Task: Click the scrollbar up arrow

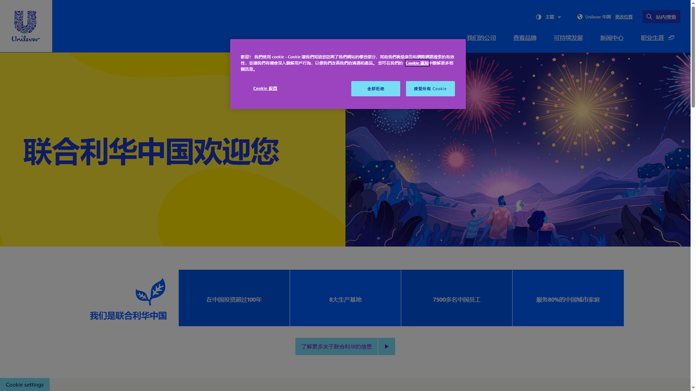Action: (693, 3)
